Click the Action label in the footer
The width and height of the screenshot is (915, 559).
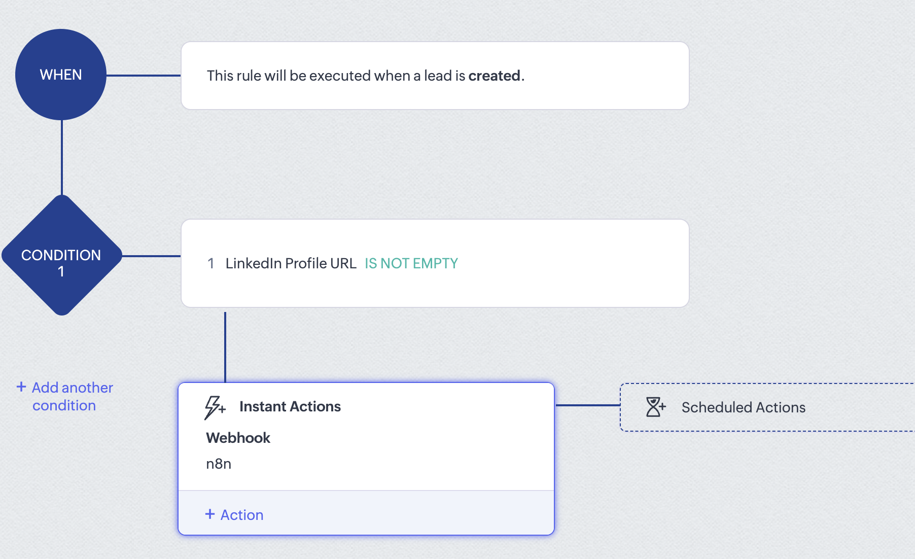(242, 515)
